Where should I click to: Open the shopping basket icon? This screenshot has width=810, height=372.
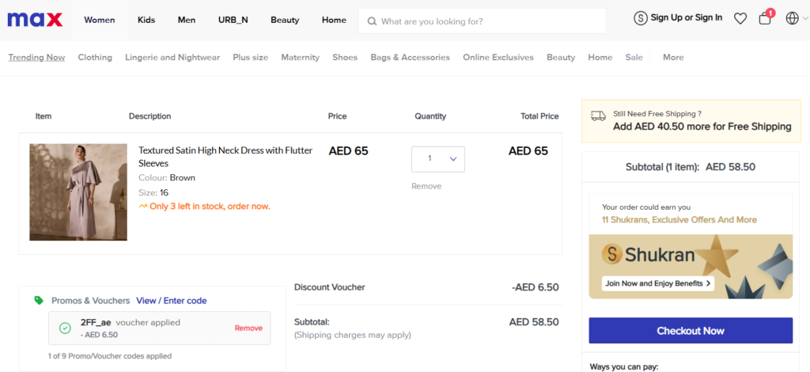(x=765, y=18)
